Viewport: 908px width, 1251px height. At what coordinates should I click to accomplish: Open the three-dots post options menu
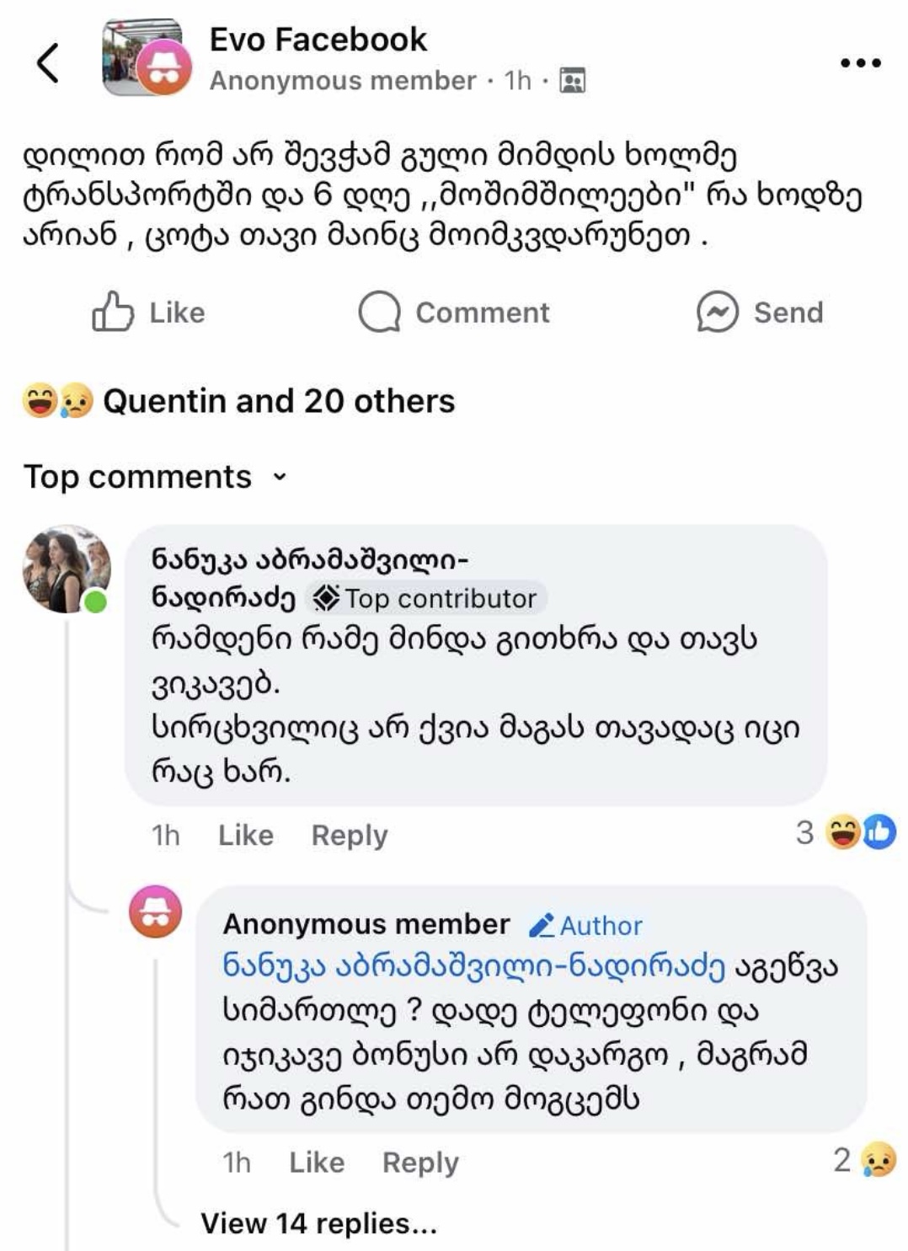click(x=860, y=62)
